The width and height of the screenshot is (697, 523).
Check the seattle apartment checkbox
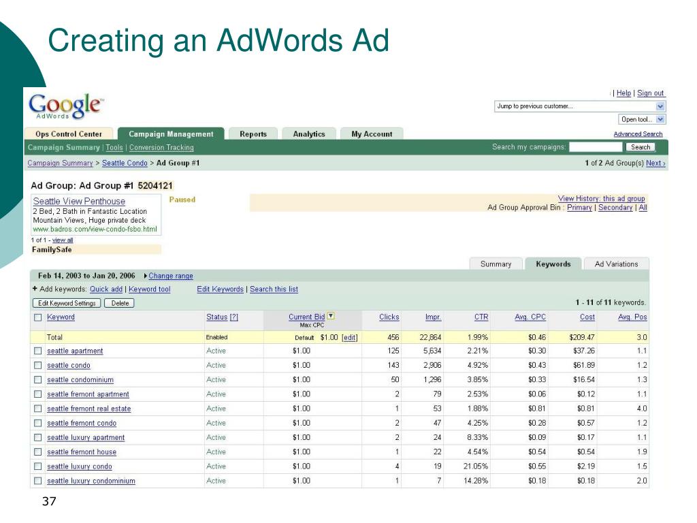pos(38,351)
